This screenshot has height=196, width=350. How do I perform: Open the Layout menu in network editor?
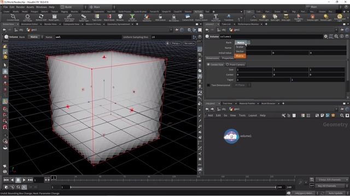(x=253, y=115)
